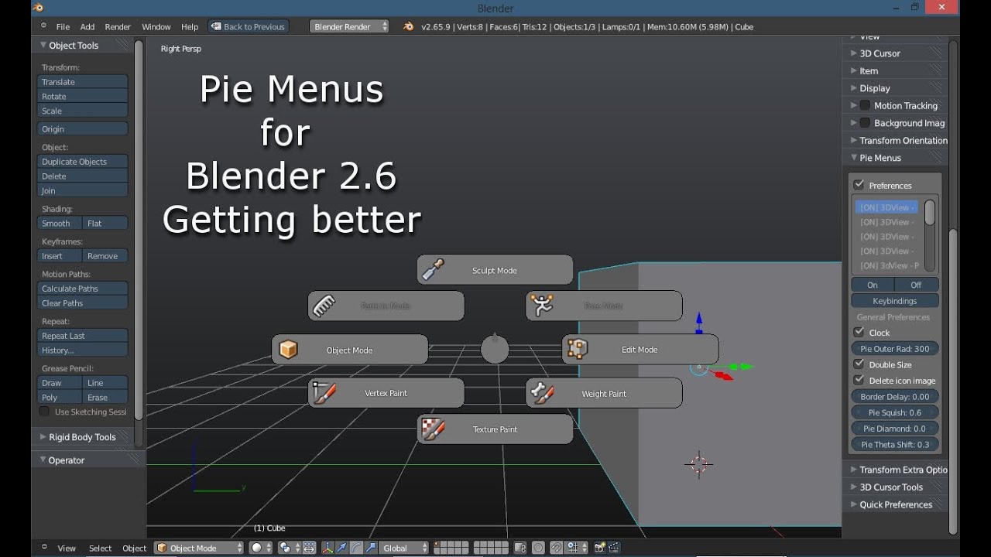This screenshot has height=557, width=991.
Task: Toggle the 3D manipulator axes icon
Action: [327, 548]
